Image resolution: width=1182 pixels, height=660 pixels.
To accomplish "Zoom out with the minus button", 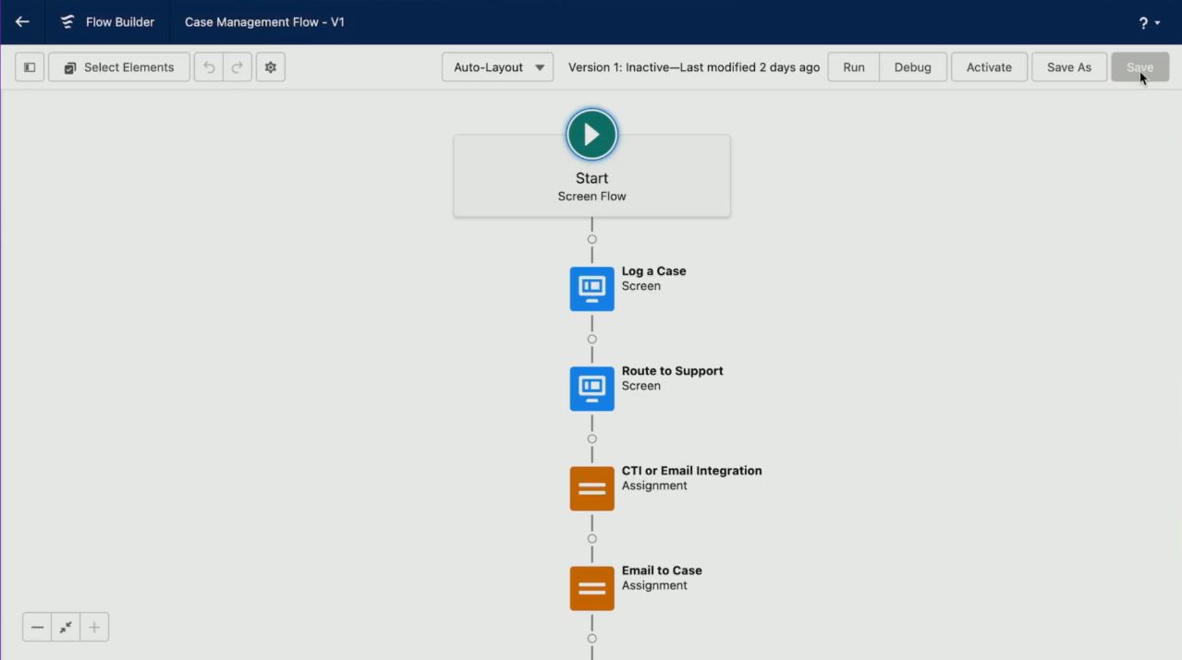I will click(37, 628).
